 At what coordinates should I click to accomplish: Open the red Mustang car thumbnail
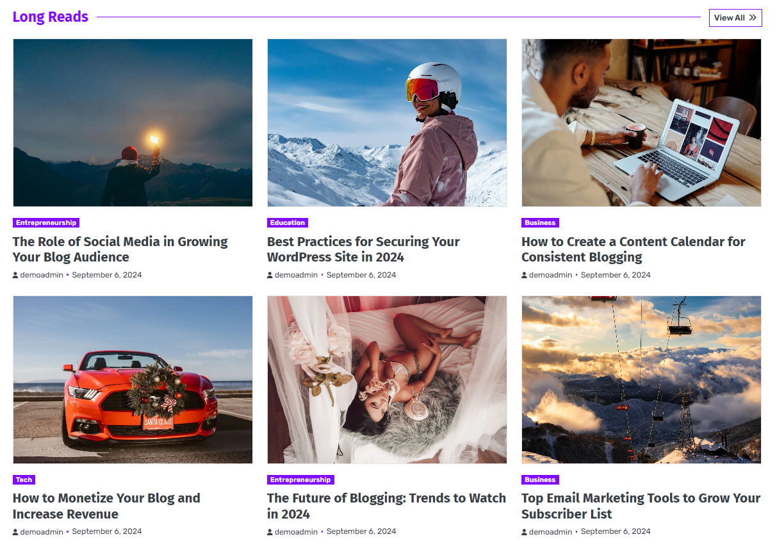(x=133, y=379)
